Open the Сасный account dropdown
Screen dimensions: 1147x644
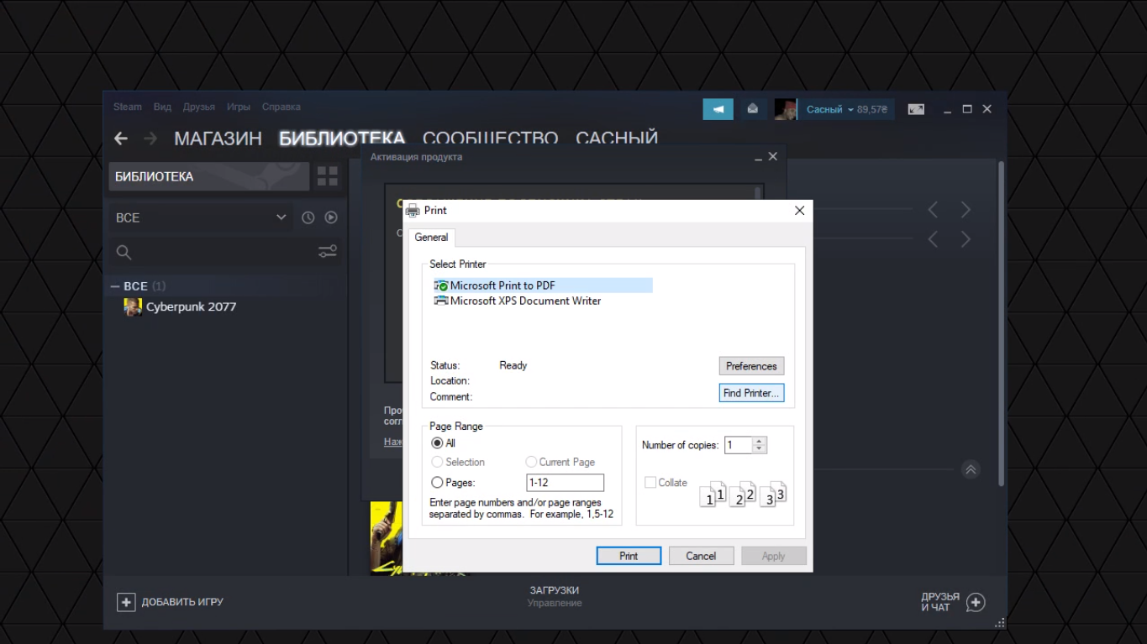point(830,109)
